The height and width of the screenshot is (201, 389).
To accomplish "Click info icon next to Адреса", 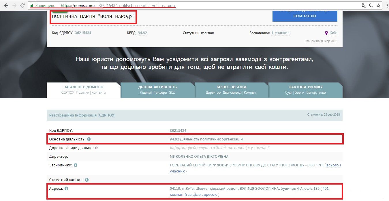I will click(66, 189).
